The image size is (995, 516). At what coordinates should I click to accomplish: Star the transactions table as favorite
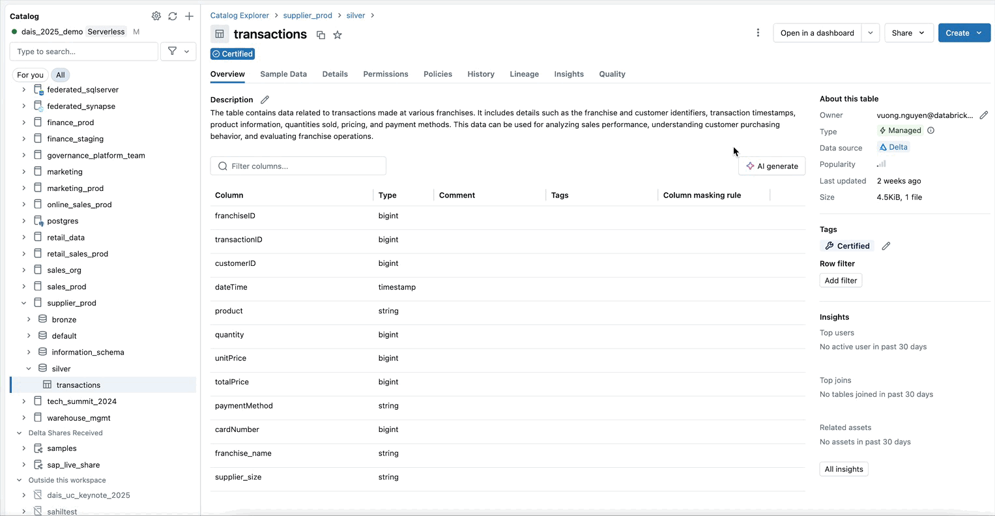pyautogui.click(x=338, y=35)
